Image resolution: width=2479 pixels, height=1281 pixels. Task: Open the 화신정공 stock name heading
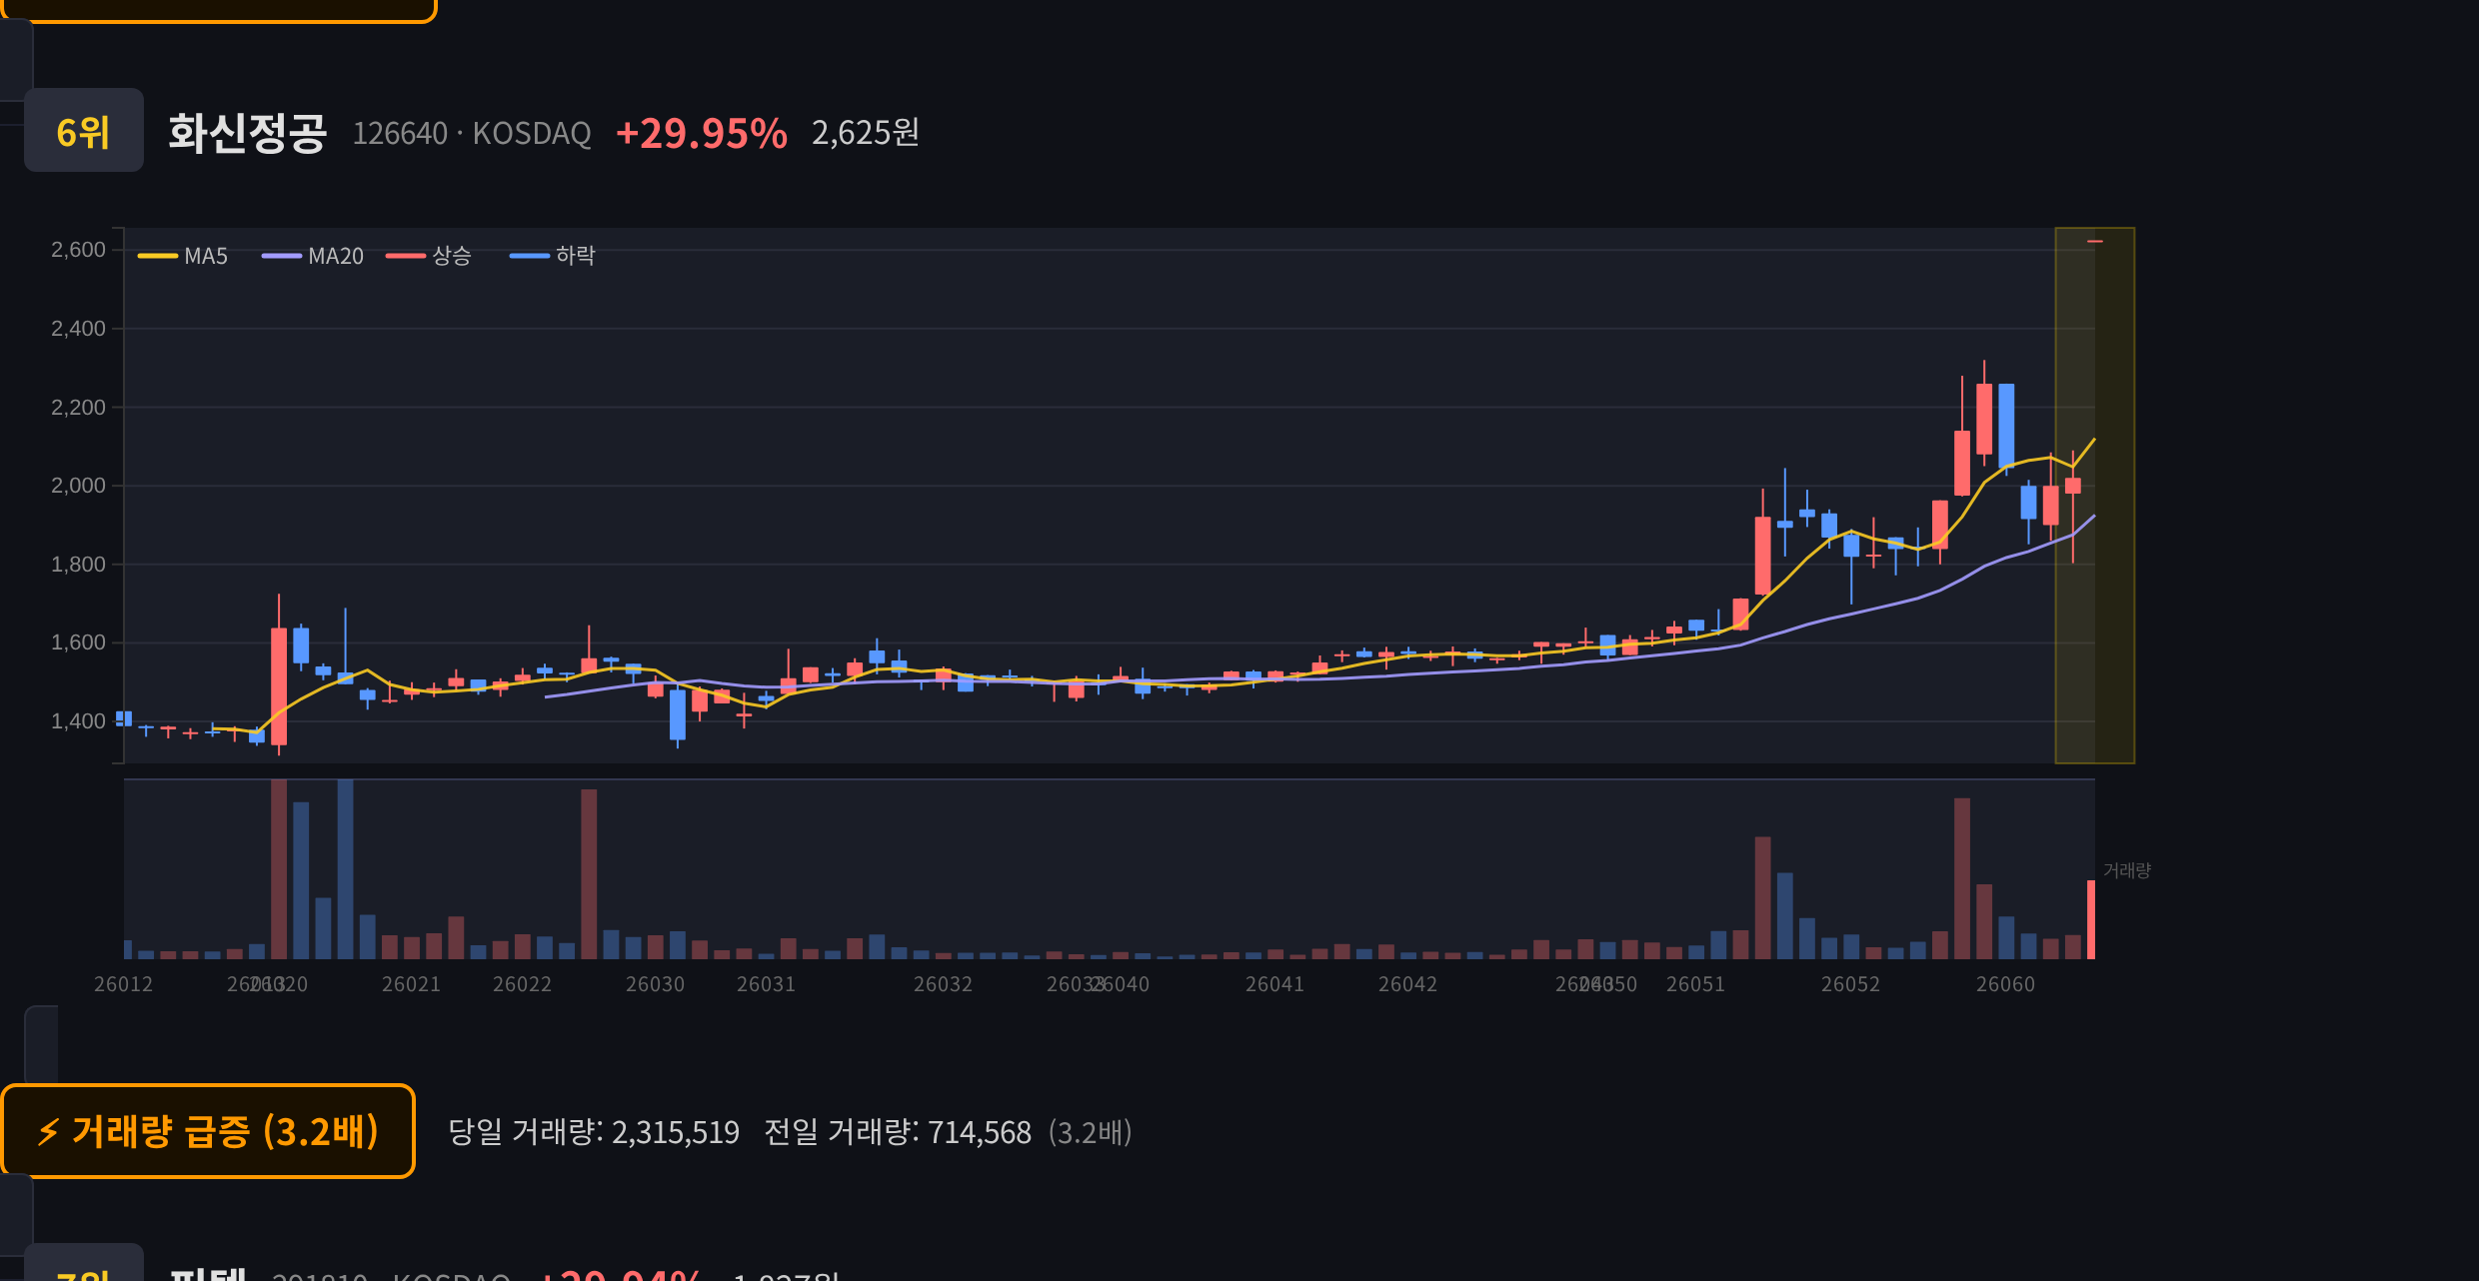tap(247, 133)
